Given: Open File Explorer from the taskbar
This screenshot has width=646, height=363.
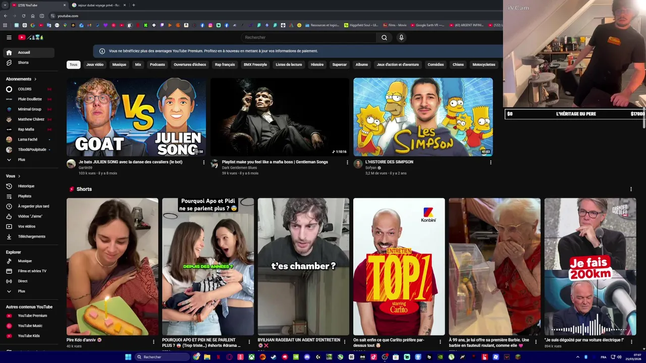Looking at the screenshot, I should tap(207, 357).
